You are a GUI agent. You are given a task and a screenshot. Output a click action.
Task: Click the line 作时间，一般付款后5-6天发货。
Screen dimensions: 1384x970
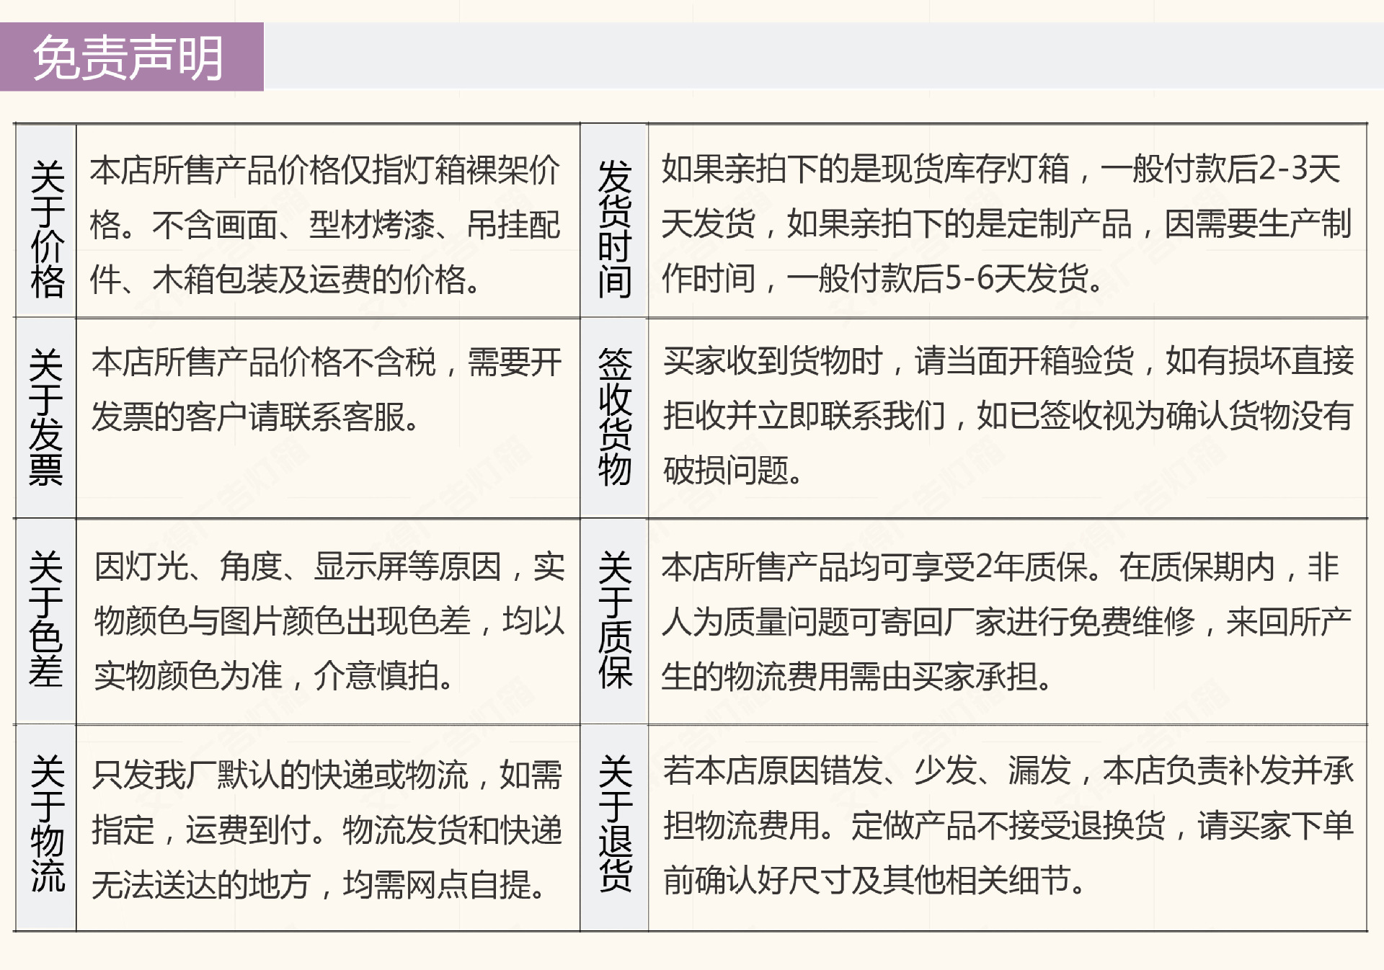pos(882,278)
